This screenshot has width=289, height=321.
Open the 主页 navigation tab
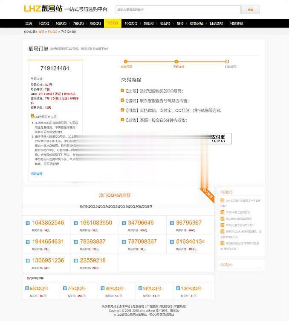tap(29, 24)
